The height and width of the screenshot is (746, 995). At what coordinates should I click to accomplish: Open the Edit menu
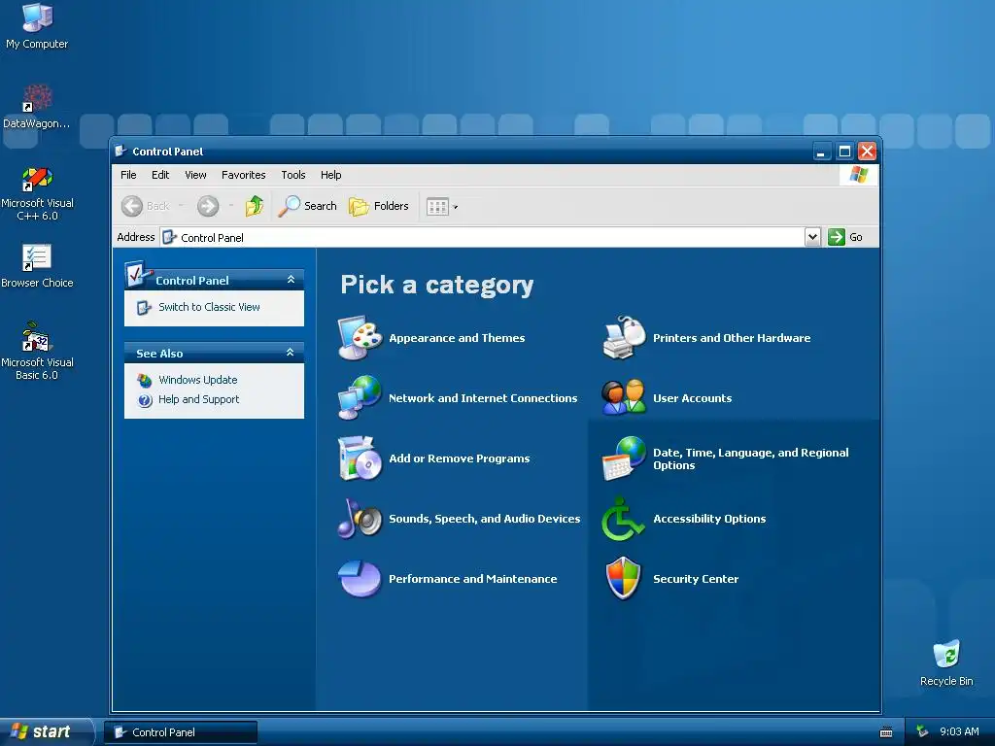(160, 175)
